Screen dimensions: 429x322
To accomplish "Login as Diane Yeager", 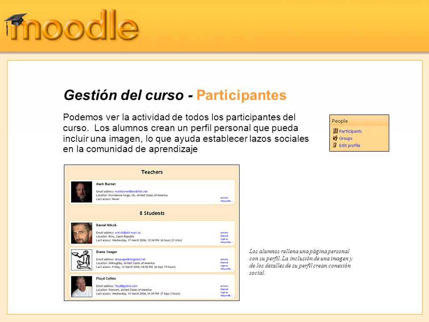I will 224,266.
